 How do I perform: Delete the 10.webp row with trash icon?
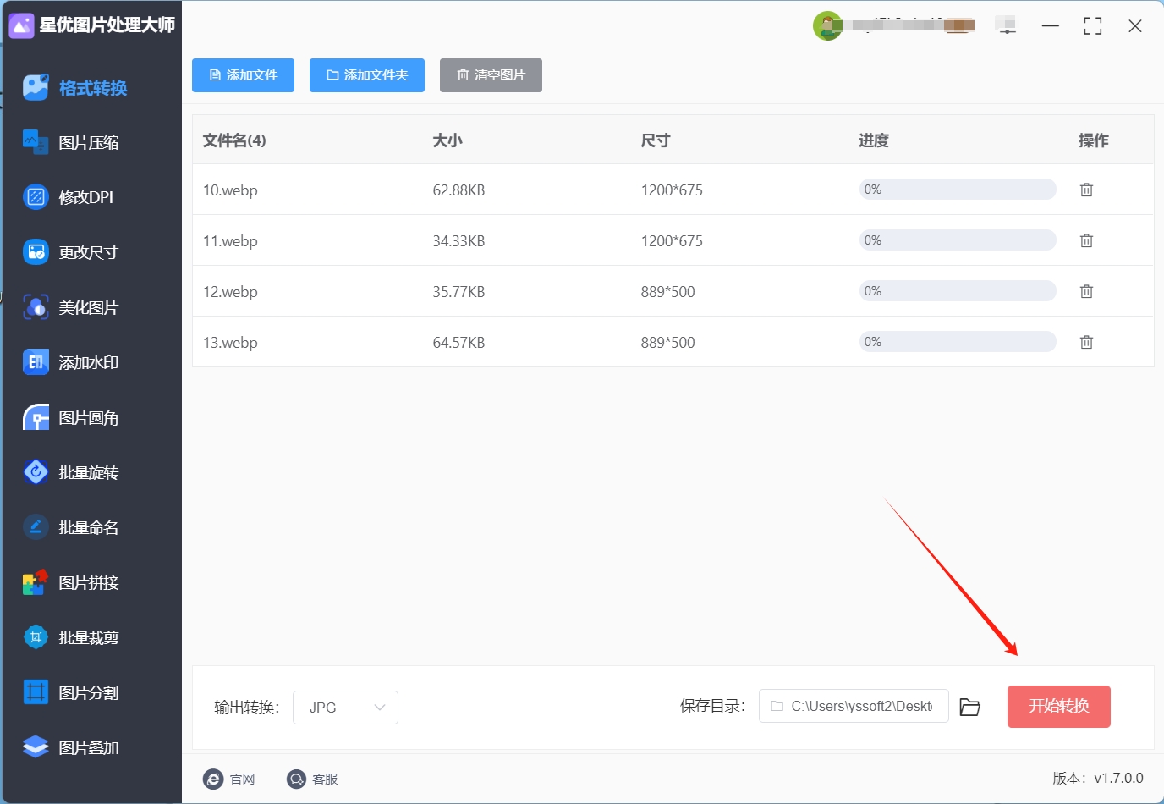click(1087, 190)
